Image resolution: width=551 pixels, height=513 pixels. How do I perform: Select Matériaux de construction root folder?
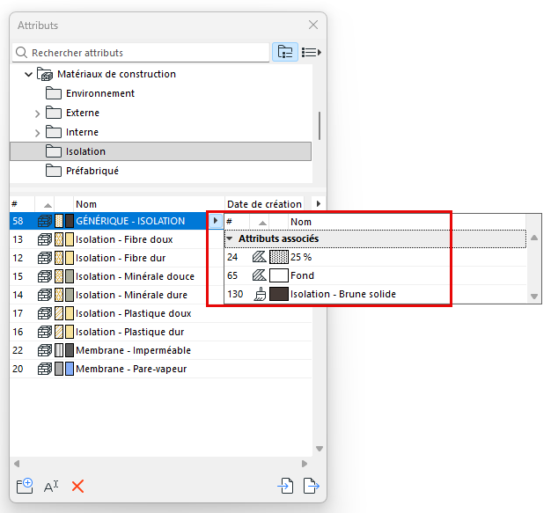107,74
